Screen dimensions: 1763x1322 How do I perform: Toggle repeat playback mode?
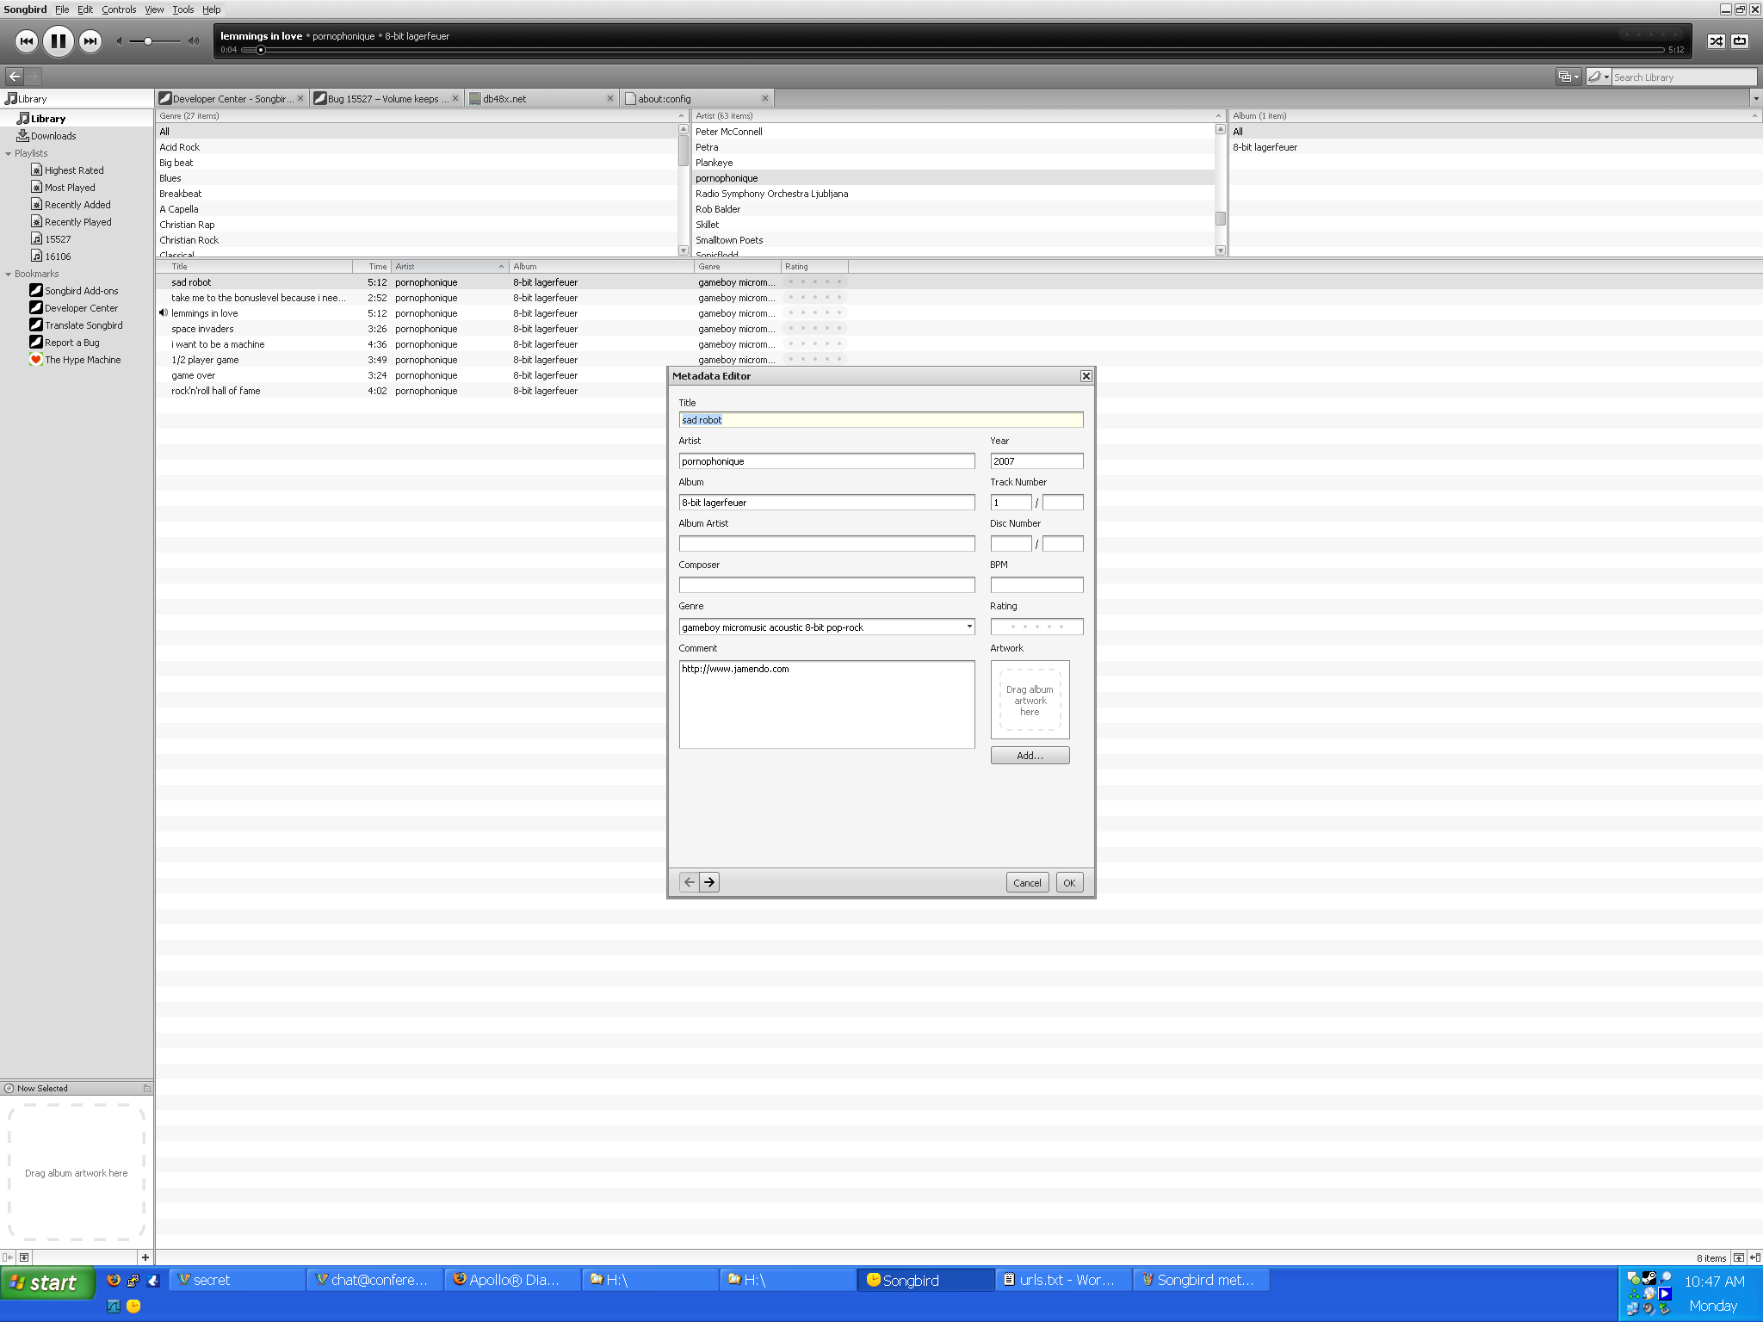tap(1740, 41)
